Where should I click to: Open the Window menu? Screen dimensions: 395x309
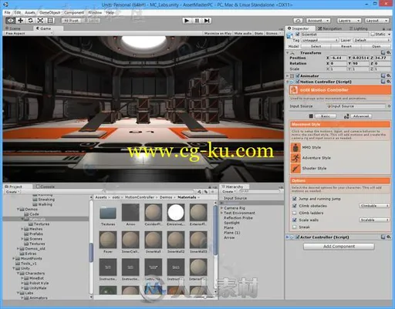(95, 12)
